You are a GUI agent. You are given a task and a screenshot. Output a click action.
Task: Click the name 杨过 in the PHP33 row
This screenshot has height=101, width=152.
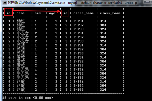pos(21,29)
